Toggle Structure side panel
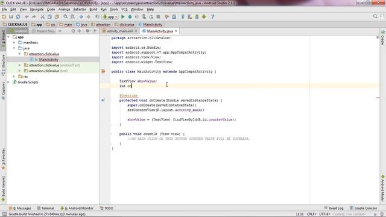This screenshot has width=386, height=217. tap(3, 64)
